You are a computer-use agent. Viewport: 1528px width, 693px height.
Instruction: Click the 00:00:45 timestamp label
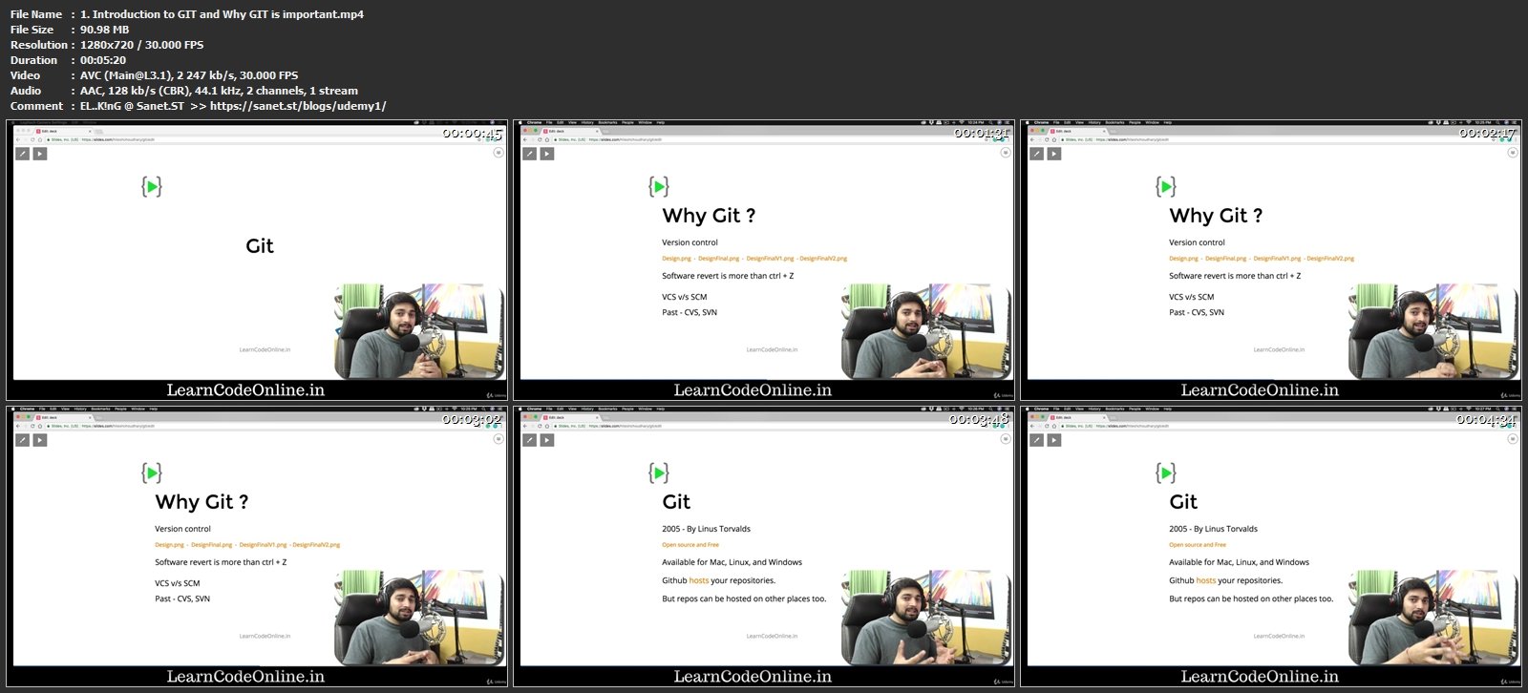[x=472, y=134]
